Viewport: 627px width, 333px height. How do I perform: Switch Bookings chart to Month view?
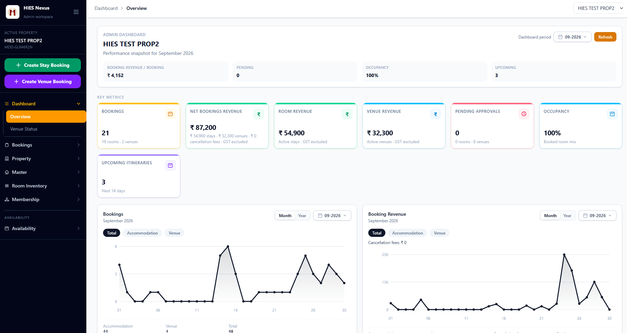(285, 215)
